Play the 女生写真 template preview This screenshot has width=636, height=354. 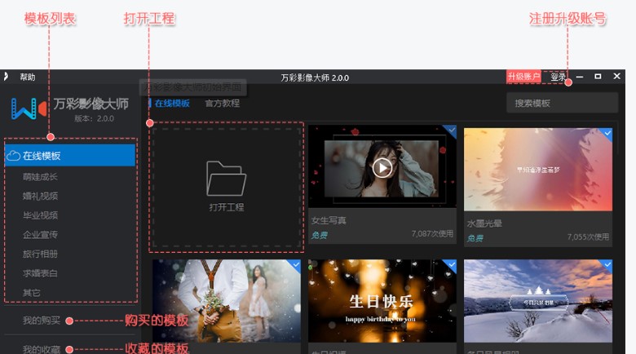click(382, 167)
